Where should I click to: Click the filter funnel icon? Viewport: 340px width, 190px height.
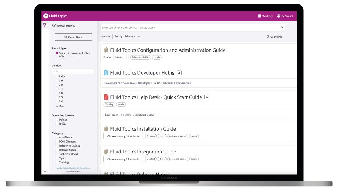point(45,25)
